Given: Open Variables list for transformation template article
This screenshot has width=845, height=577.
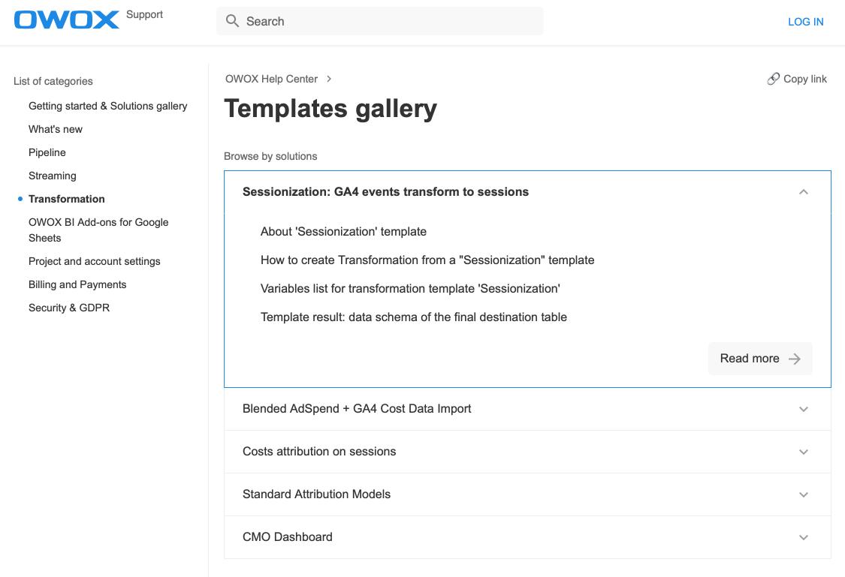Looking at the screenshot, I should point(410,288).
